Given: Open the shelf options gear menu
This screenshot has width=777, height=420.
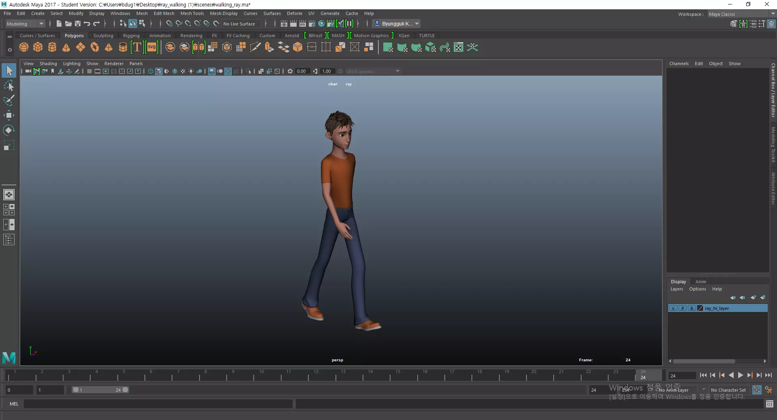Looking at the screenshot, I should [10, 50].
